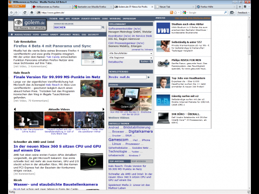
Task: Open Firefox 4 Beta 4 Panorama article
Action: tap(52, 46)
